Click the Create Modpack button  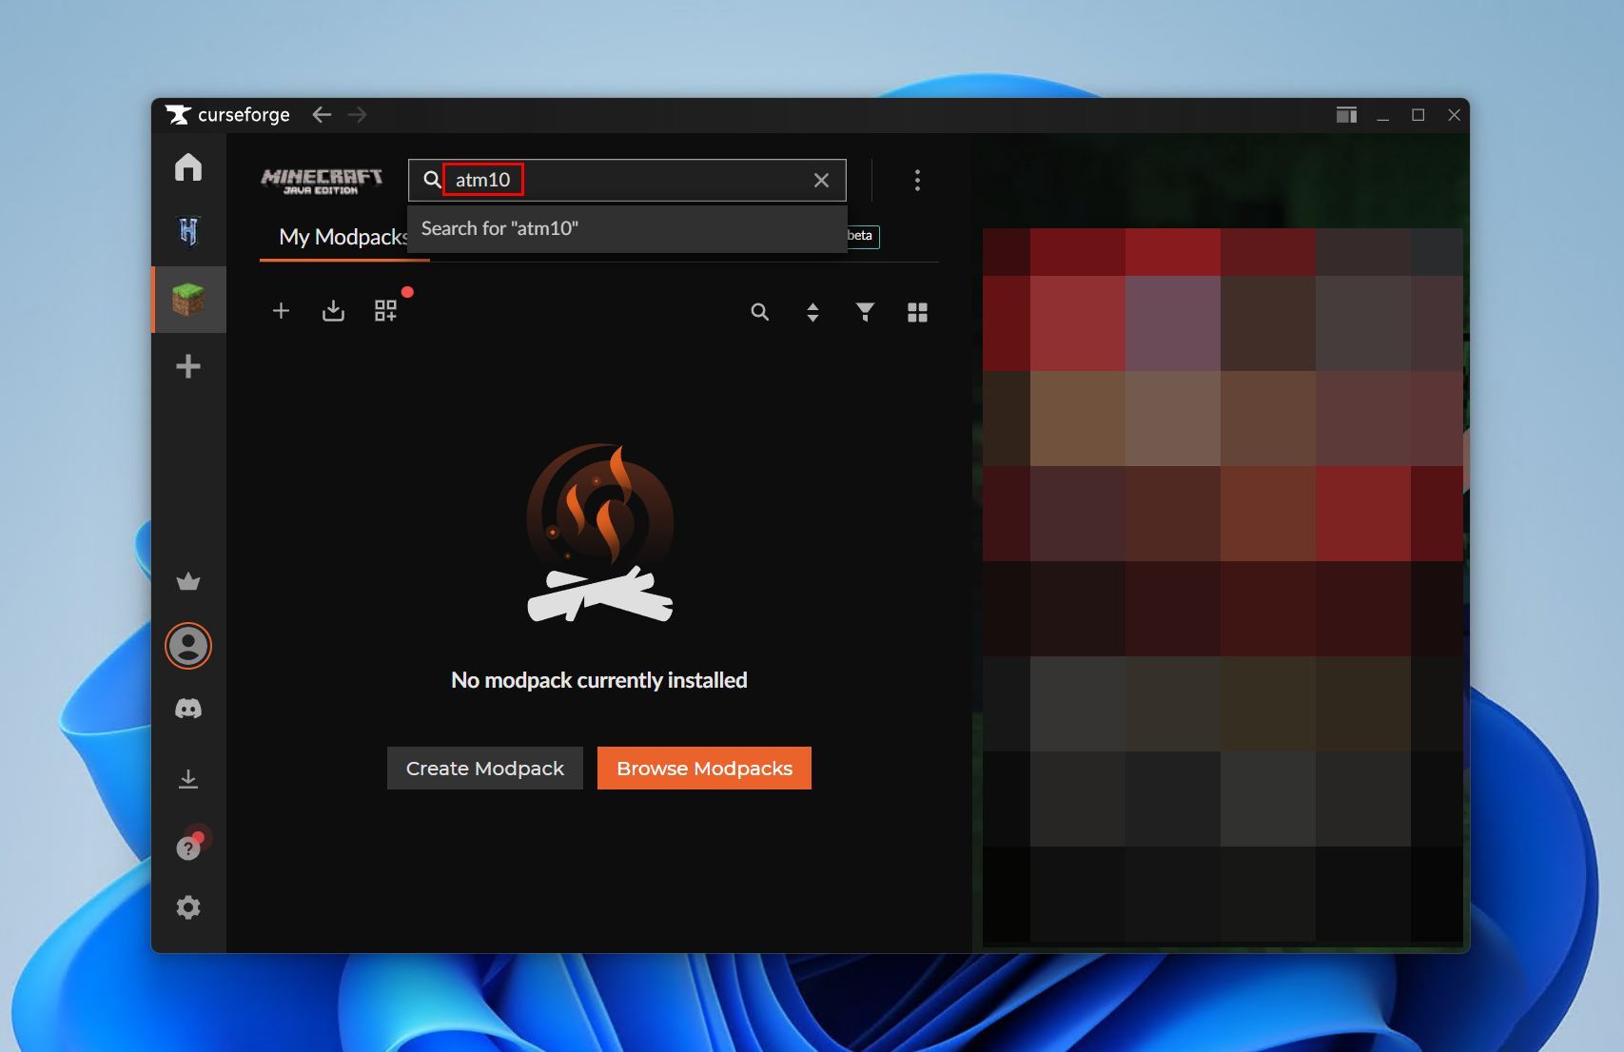pos(485,769)
